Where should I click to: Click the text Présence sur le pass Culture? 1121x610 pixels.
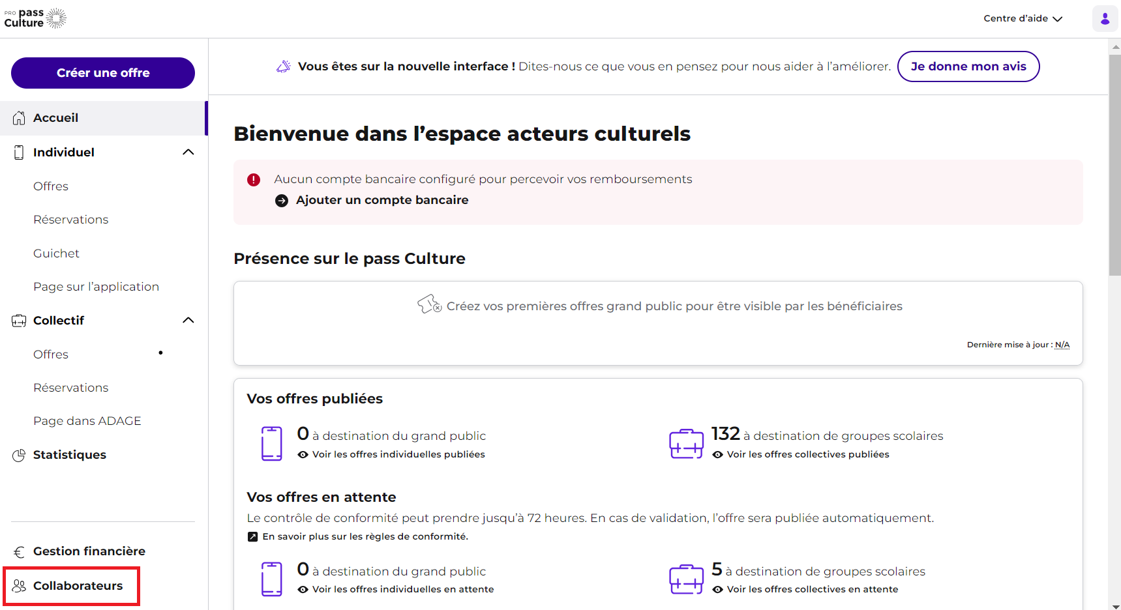pyautogui.click(x=350, y=259)
